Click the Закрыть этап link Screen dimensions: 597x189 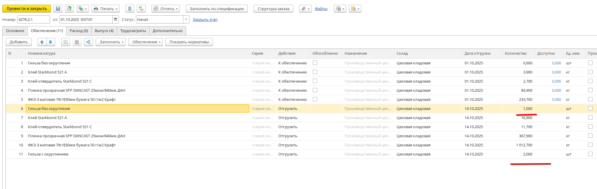tap(205, 20)
